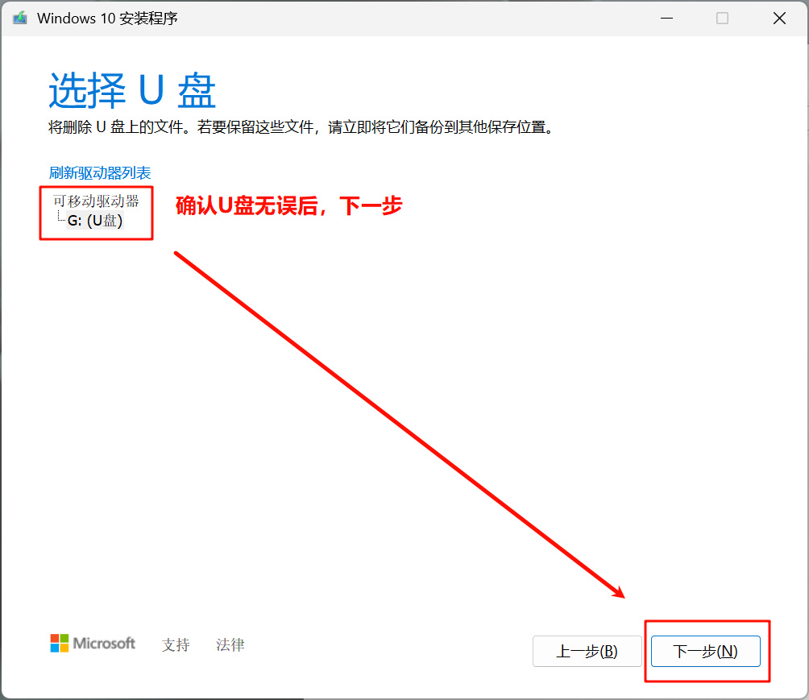The width and height of the screenshot is (809, 700).
Task: Go back with 上一步(B) button
Action: [587, 651]
